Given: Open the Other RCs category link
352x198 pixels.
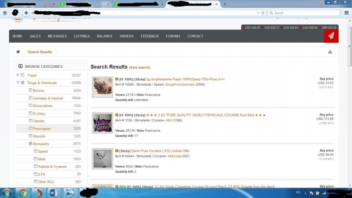Looking at the screenshot, I should click(x=46, y=182).
